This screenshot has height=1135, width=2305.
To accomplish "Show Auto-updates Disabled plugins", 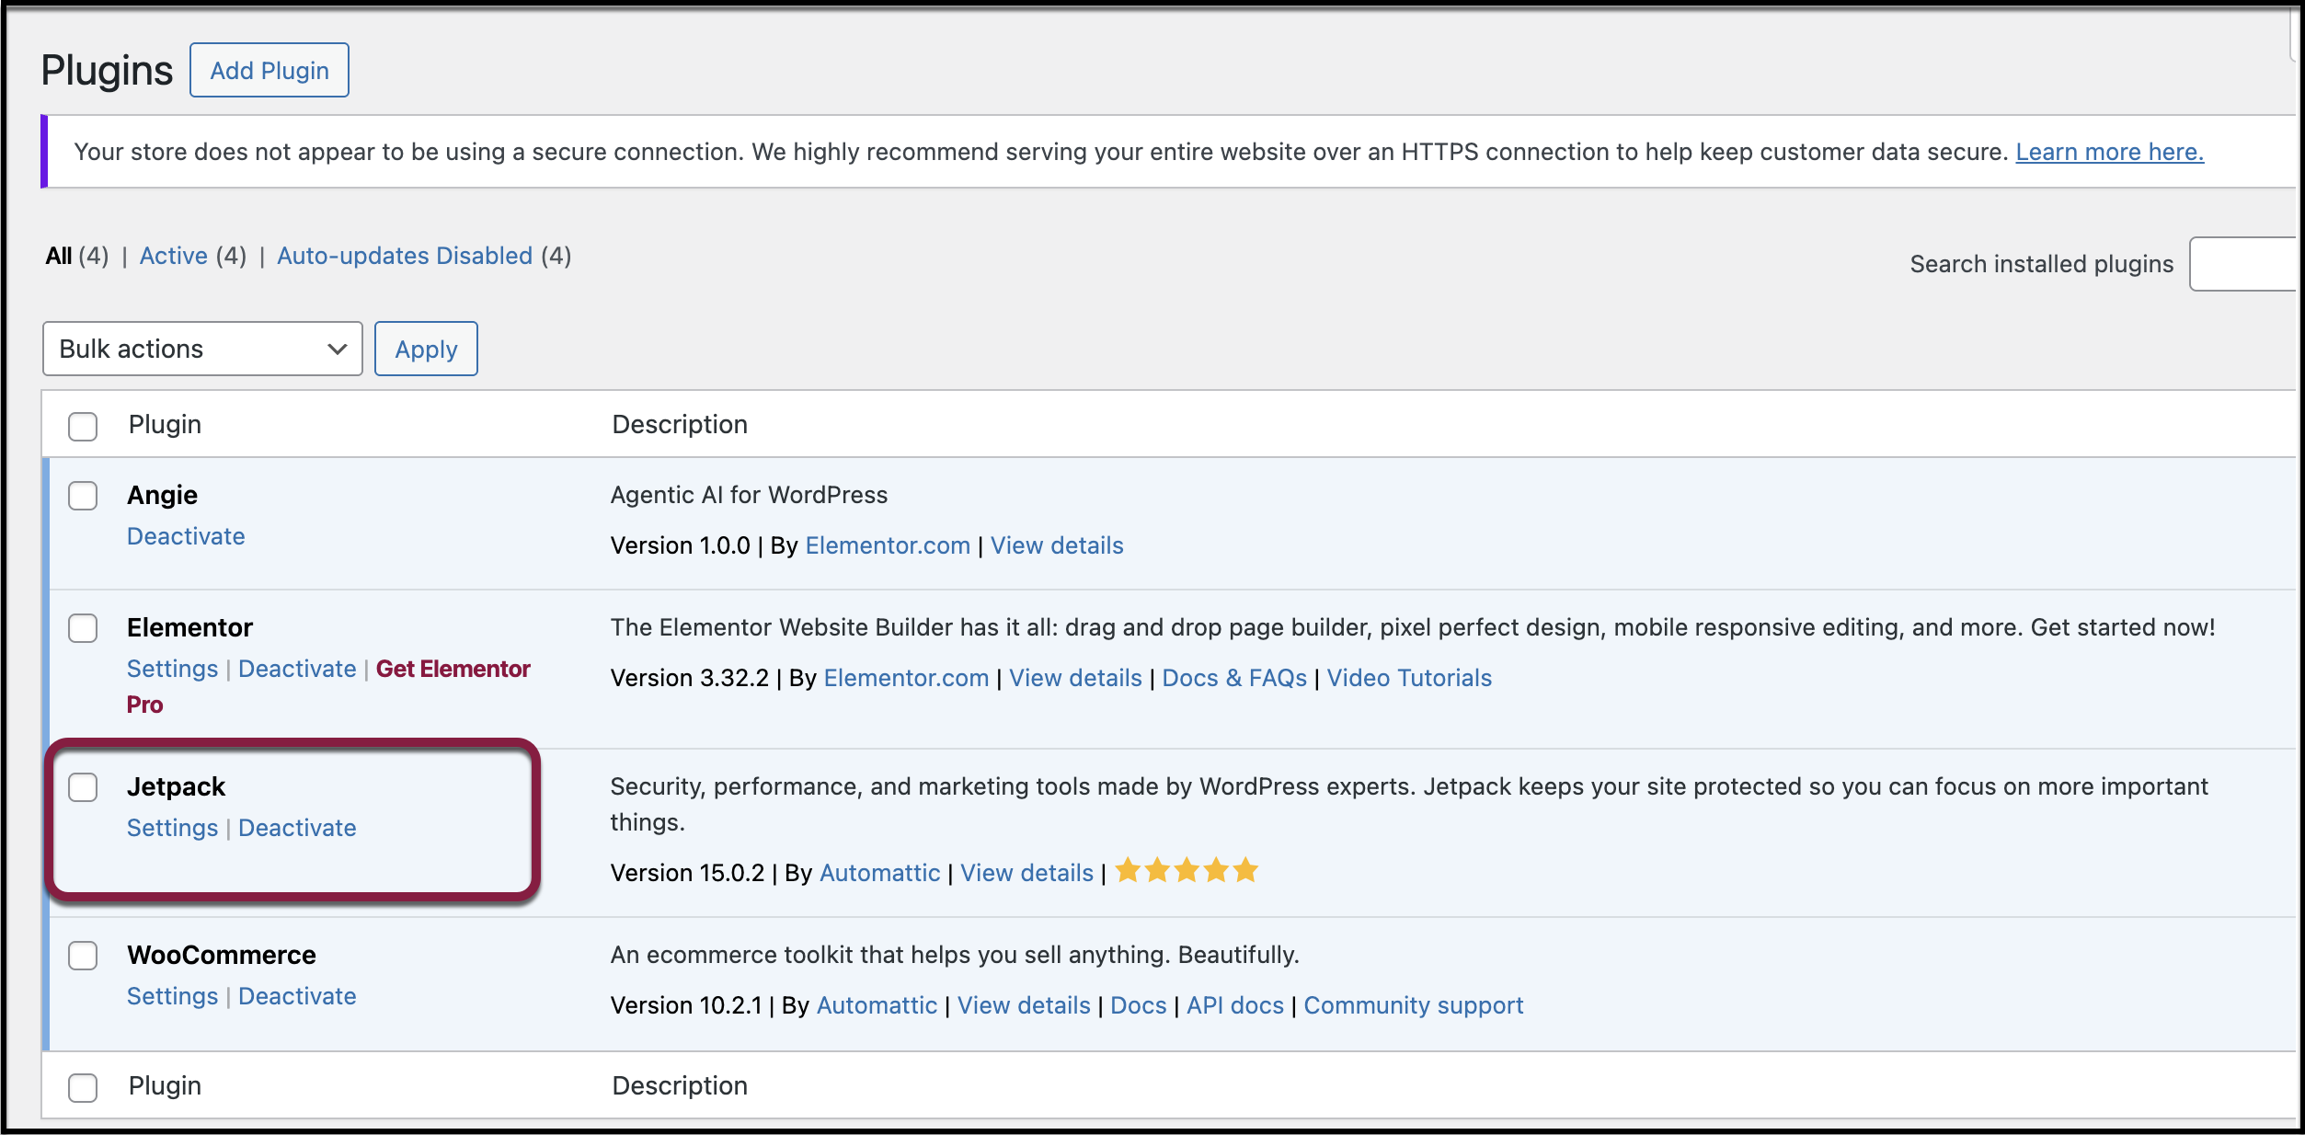I will pyautogui.click(x=405, y=256).
